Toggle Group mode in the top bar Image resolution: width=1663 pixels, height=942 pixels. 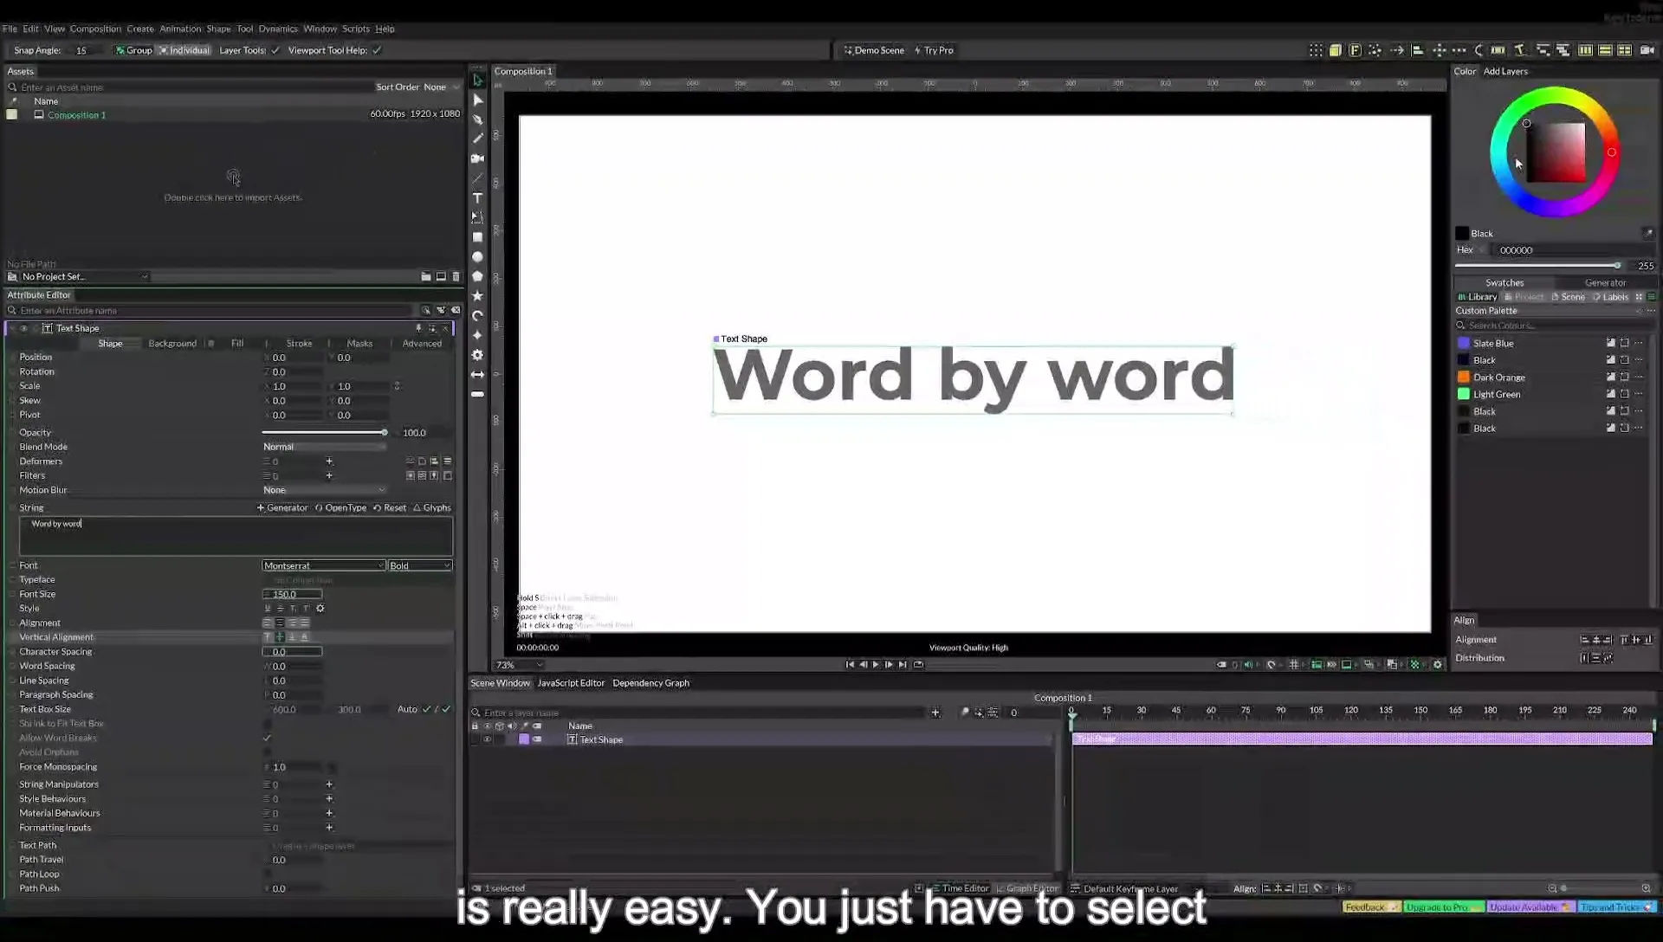(133, 50)
